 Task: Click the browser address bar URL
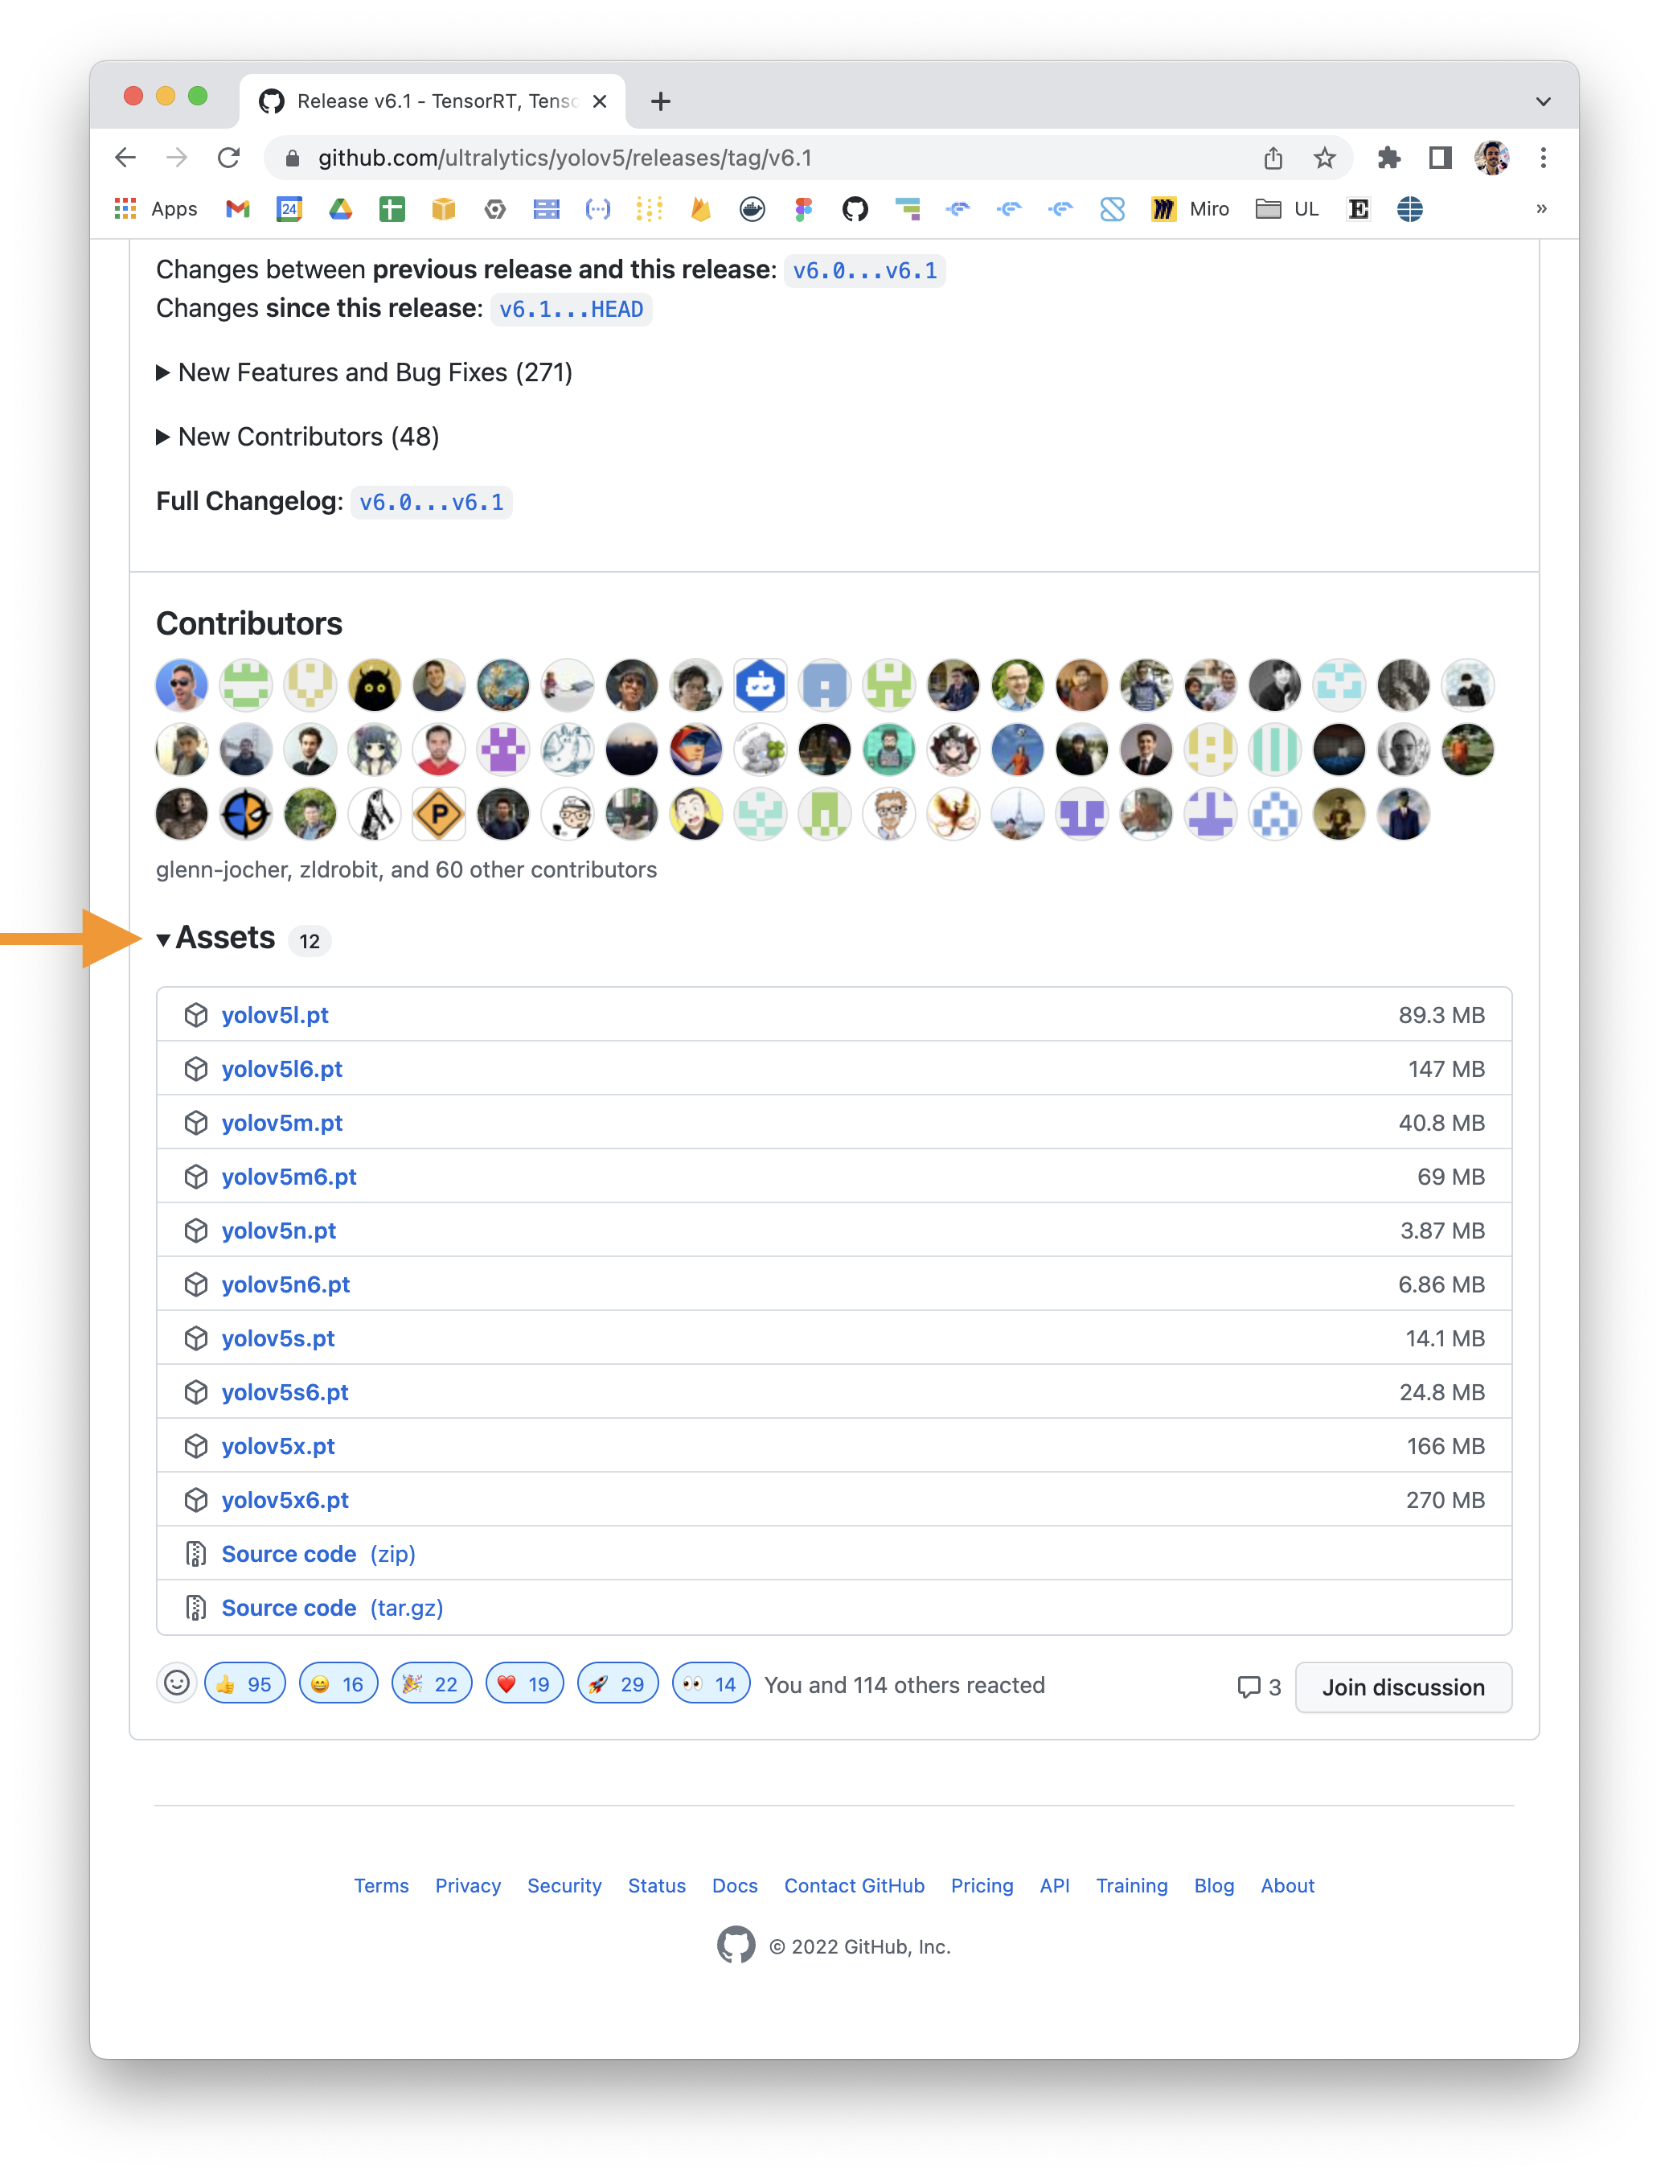(x=564, y=158)
